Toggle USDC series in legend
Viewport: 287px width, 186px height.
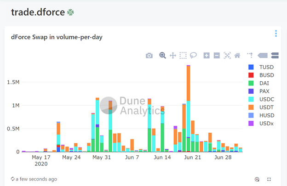[261, 99]
